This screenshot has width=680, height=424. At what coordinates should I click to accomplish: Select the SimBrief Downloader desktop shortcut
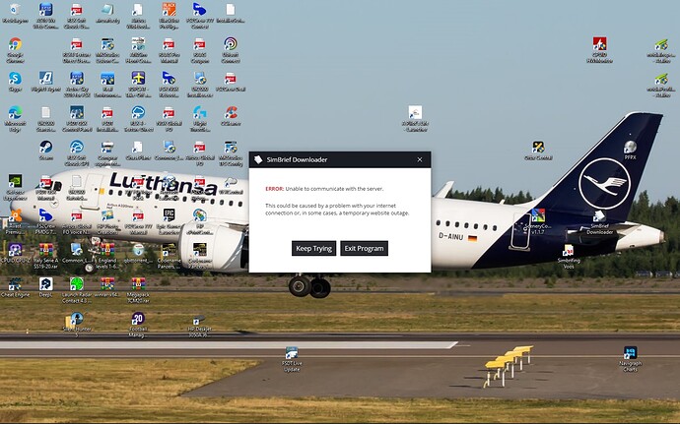[599, 222]
